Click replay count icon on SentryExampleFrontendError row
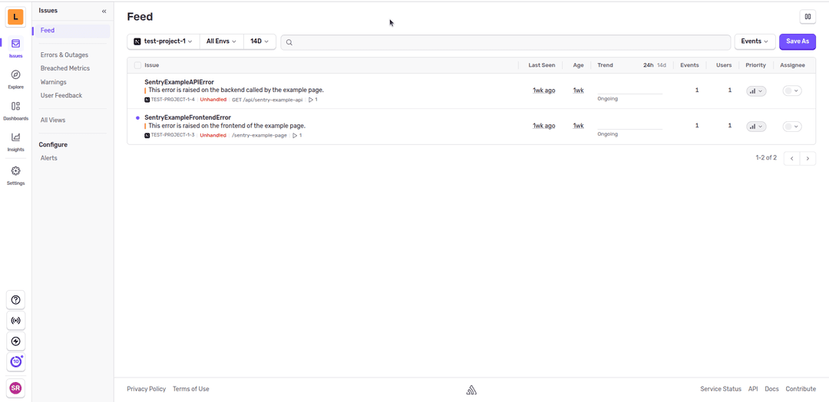 pyautogui.click(x=296, y=135)
